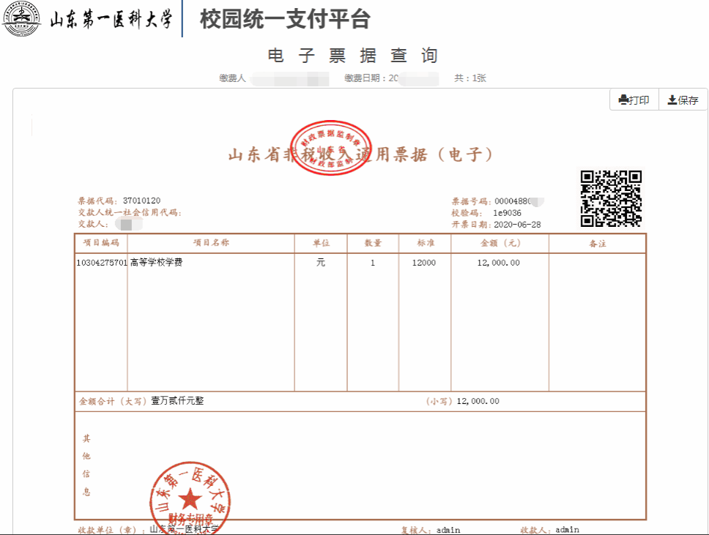Click the red oval supervision seal

tap(331, 147)
